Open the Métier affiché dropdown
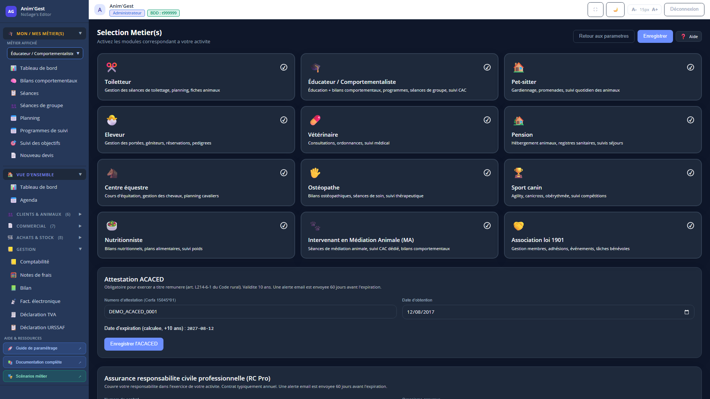This screenshot has height=399, width=710. click(45, 54)
